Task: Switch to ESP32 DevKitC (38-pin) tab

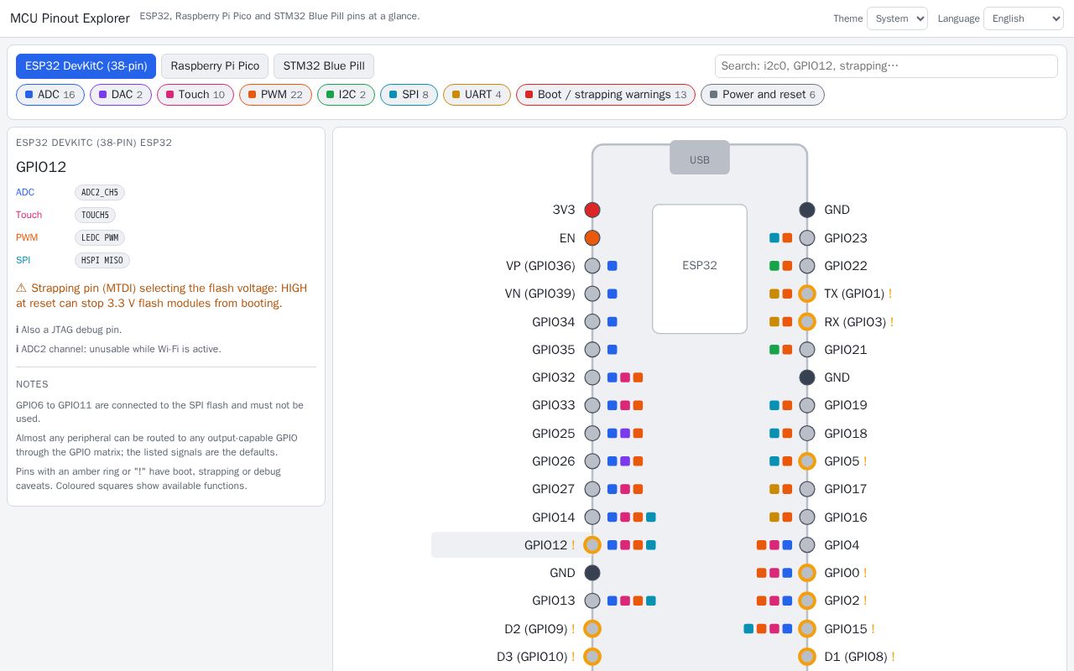Action: coord(86,66)
